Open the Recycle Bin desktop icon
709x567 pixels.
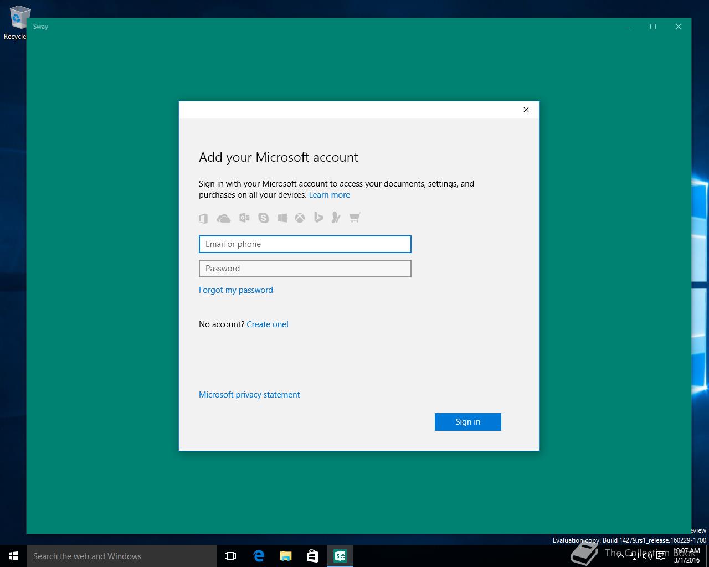(16, 22)
